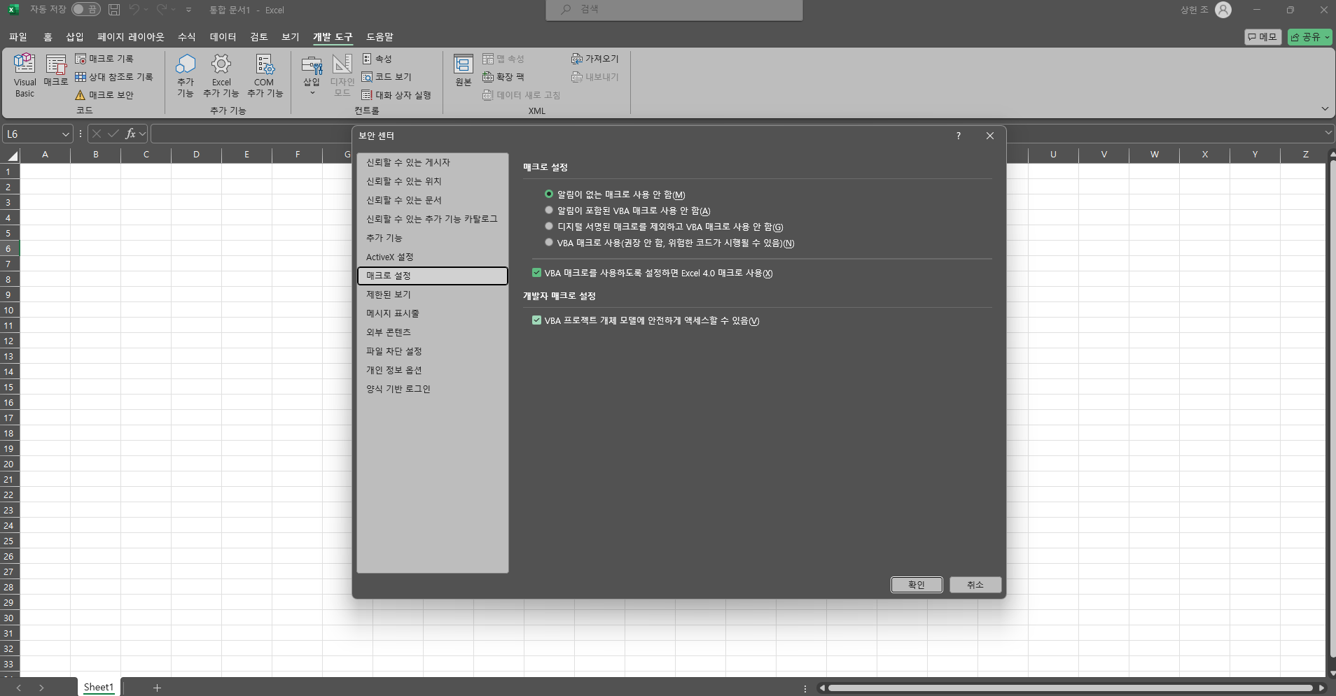Image resolution: width=1336 pixels, height=696 pixels.
Task: Open 신뢰할 수 있는 게시자 category
Action: (433, 162)
